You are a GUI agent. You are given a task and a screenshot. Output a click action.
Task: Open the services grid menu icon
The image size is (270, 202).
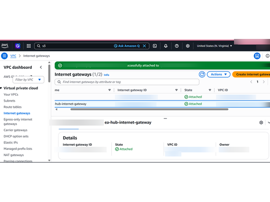pos(28,46)
